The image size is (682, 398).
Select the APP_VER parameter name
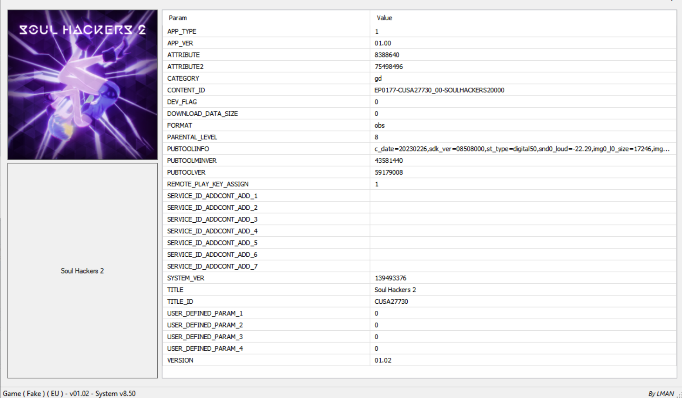coord(180,43)
